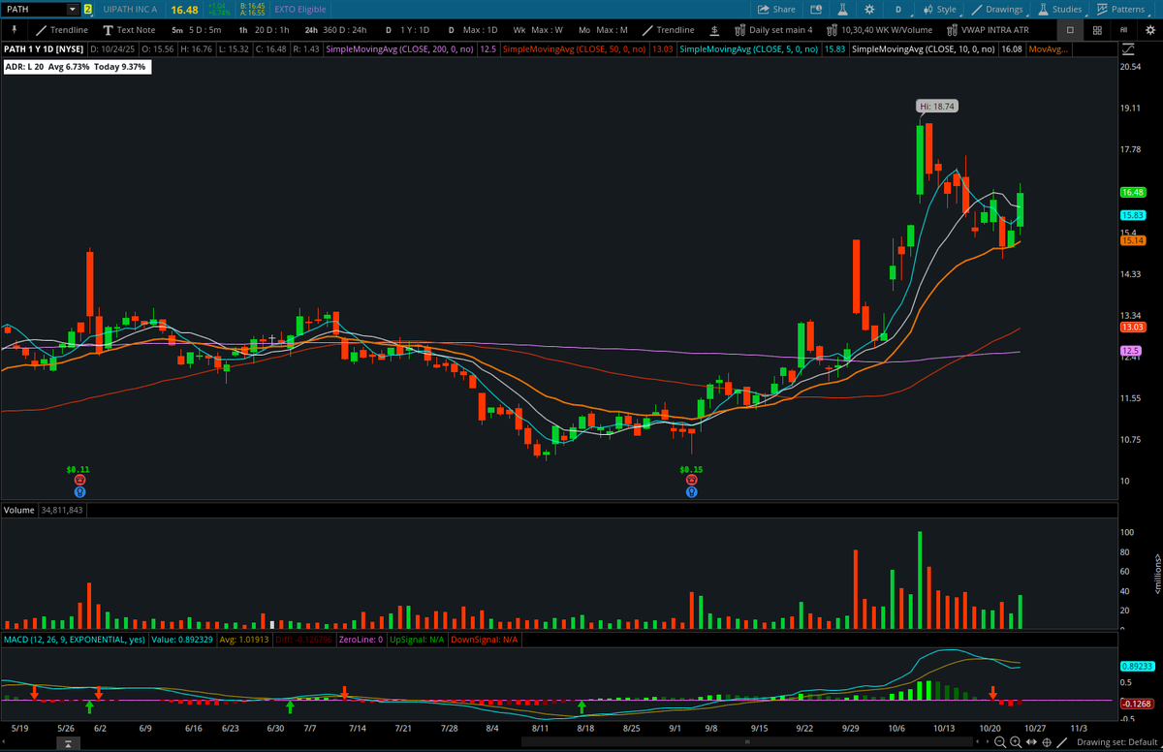
Task: Open the Patterns menu
Action: tap(1120, 9)
